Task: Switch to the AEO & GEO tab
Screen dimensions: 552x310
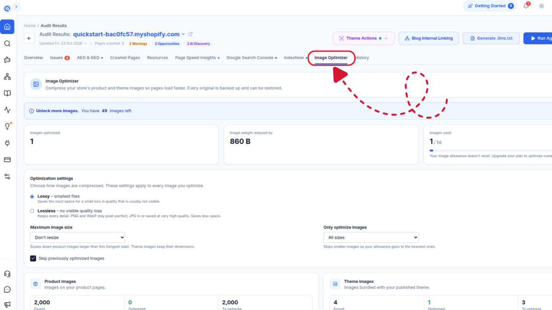Action: 90,58
